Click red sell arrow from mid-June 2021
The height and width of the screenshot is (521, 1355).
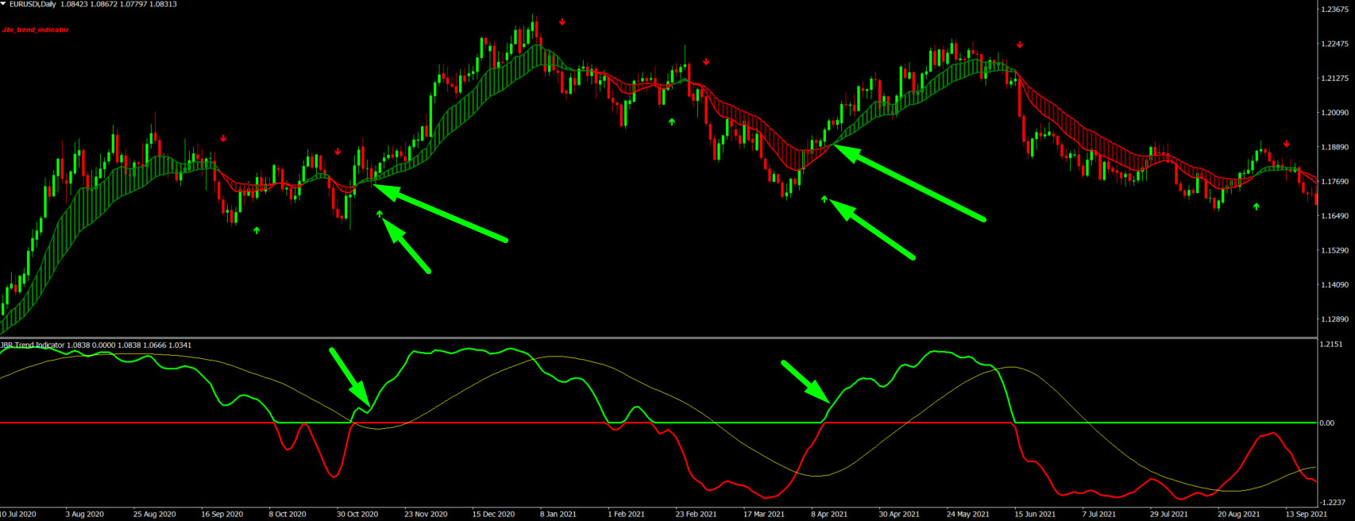tap(1020, 45)
